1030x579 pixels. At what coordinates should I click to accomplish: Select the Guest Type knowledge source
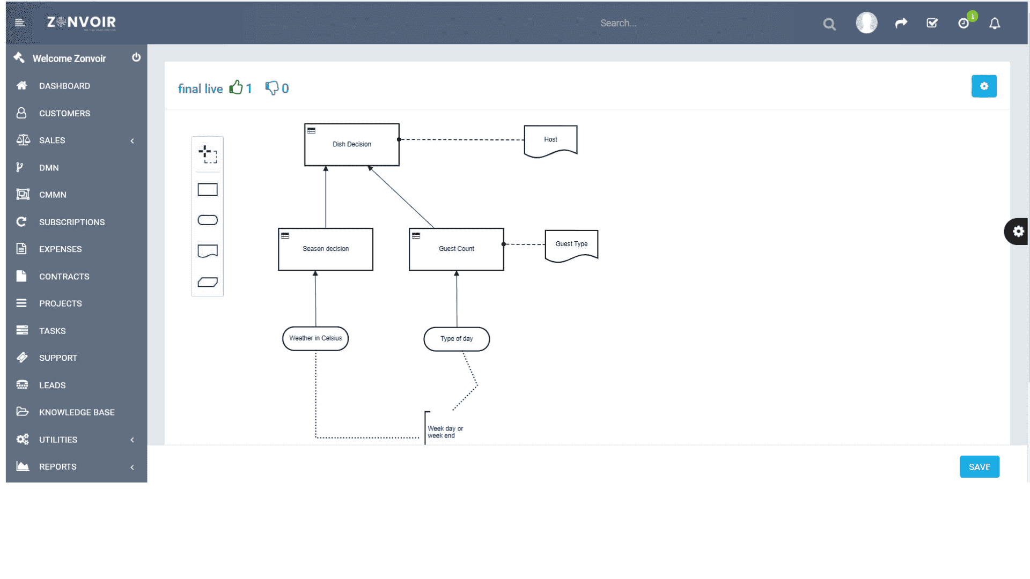(571, 245)
